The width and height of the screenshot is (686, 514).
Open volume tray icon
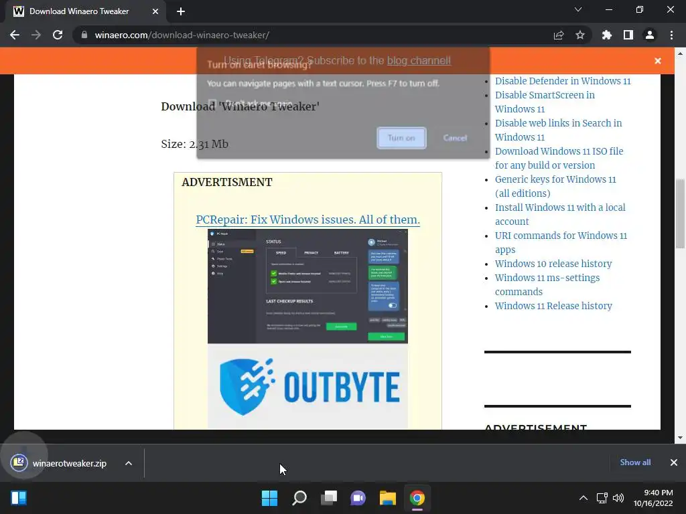point(618,498)
